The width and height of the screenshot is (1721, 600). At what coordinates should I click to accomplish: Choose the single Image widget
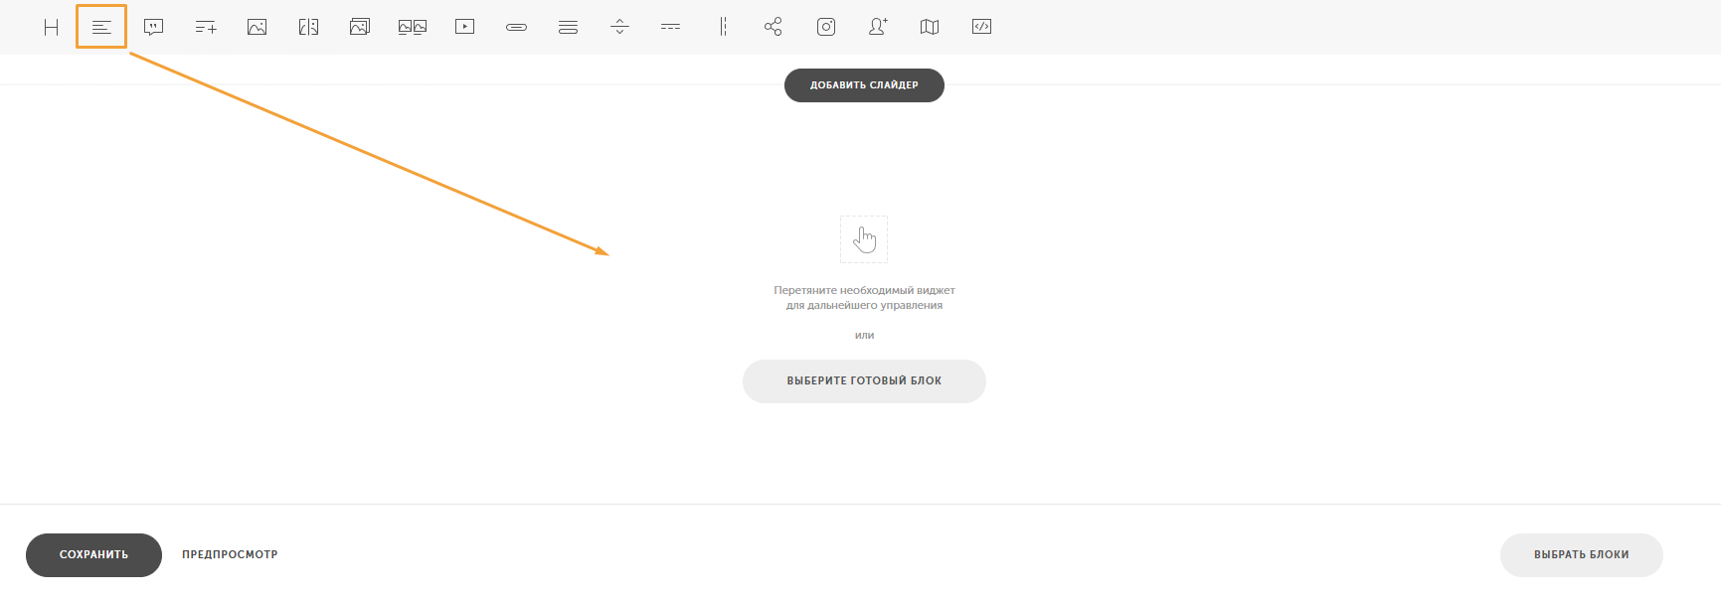coord(257,27)
